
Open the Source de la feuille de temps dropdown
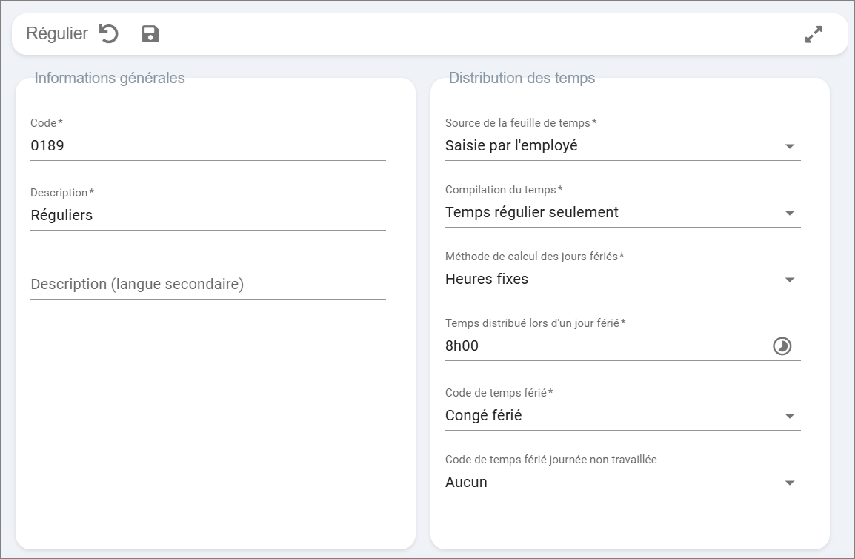click(x=789, y=146)
